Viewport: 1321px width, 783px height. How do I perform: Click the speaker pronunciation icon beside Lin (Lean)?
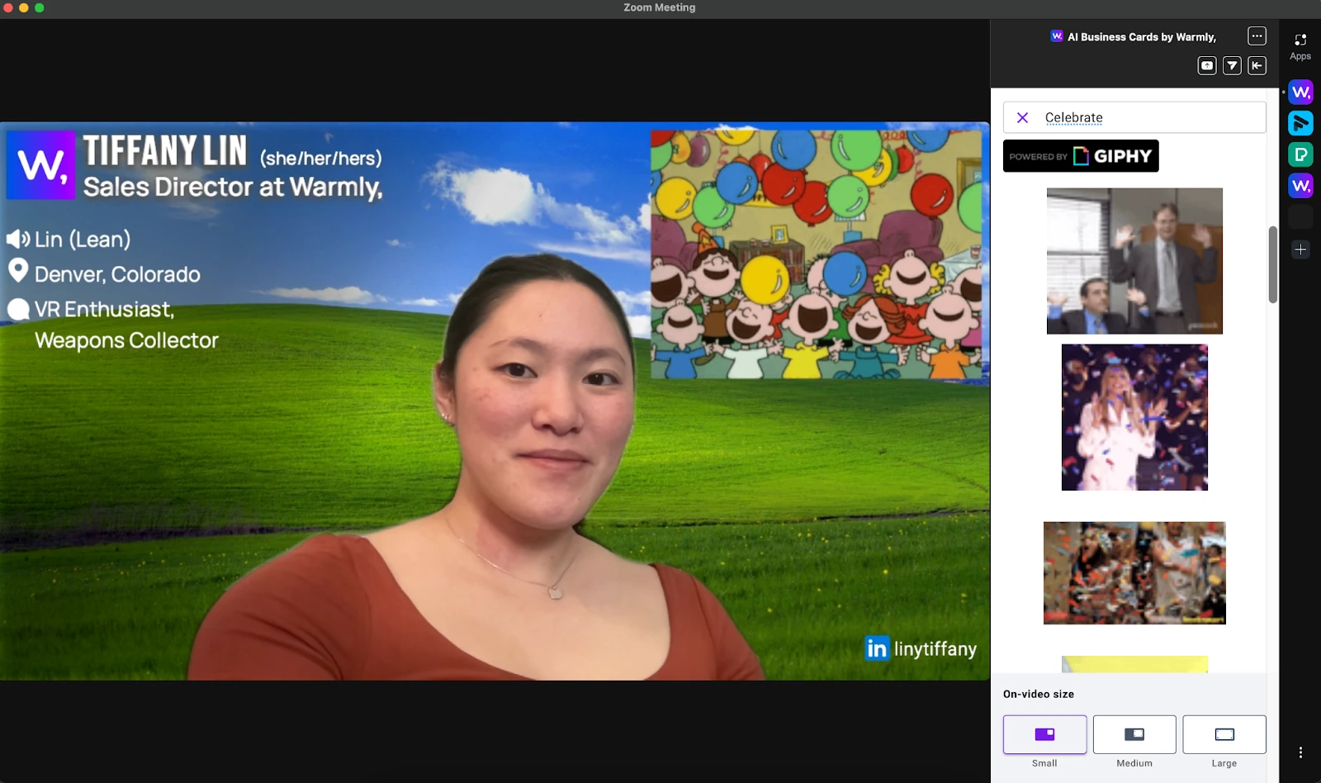(x=18, y=240)
